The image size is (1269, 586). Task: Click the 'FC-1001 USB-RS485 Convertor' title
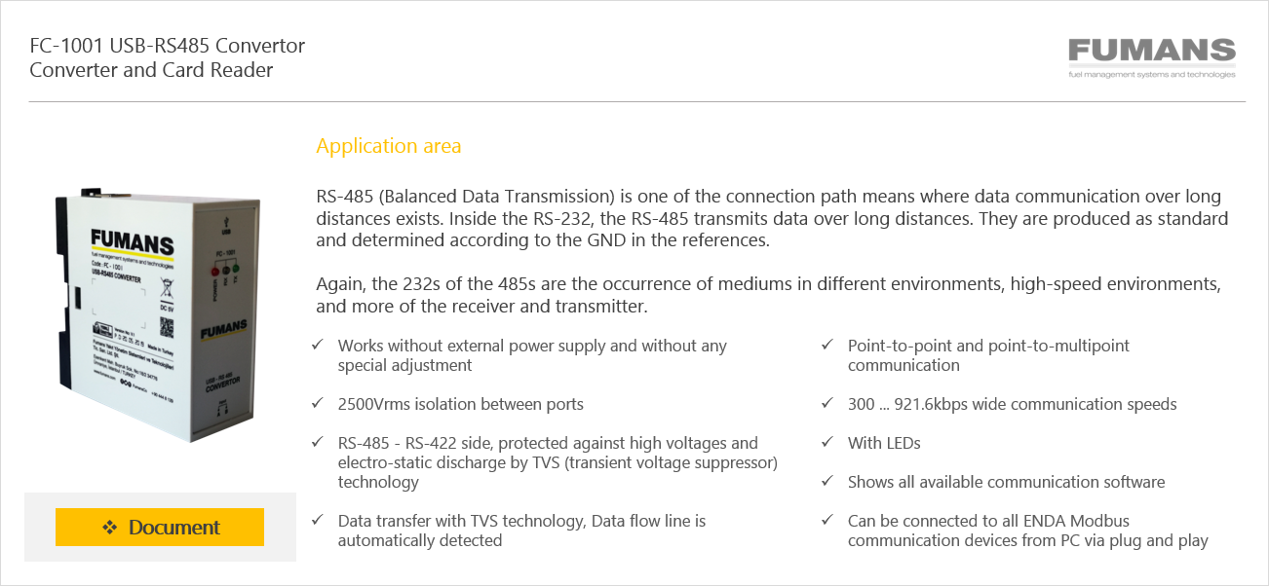point(168,46)
